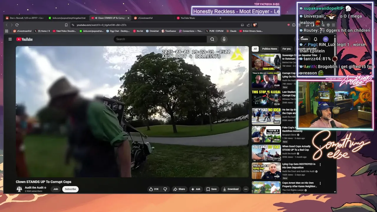Open the 'British Drivers Swea...' bookmark
Viewport: 377px width, 212px height.
(x=251, y=31)
